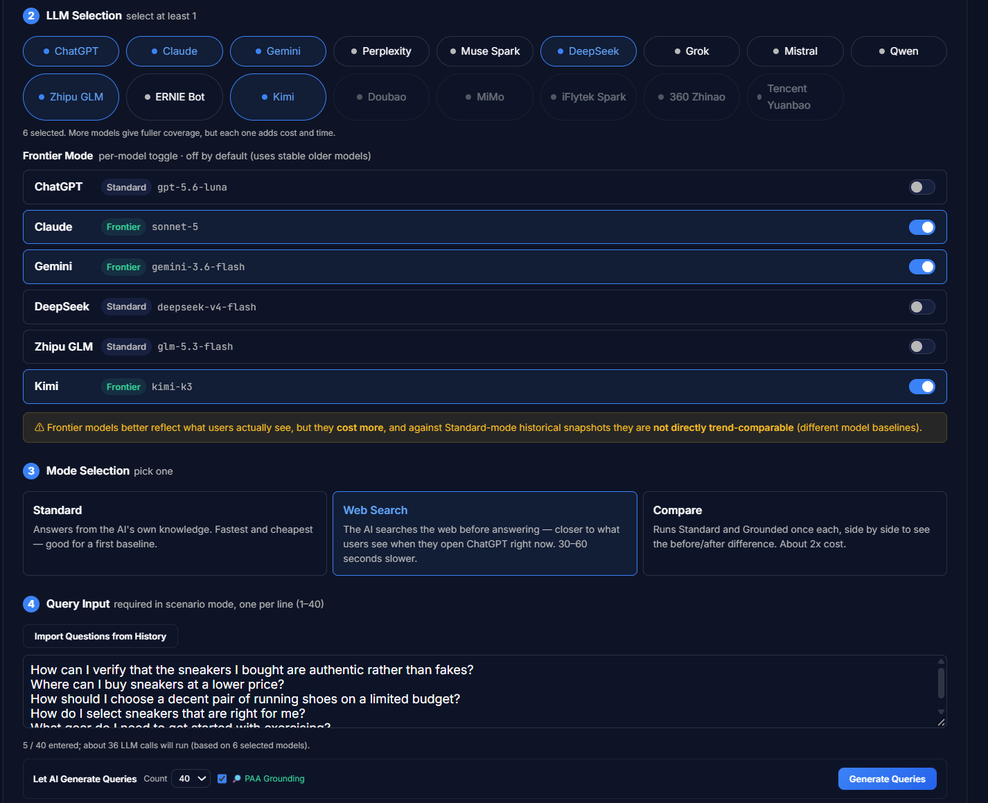Screen dimensions: 988x803
Task: Deselect the ChatGPT model chip
Action: (x=71, y=51)
